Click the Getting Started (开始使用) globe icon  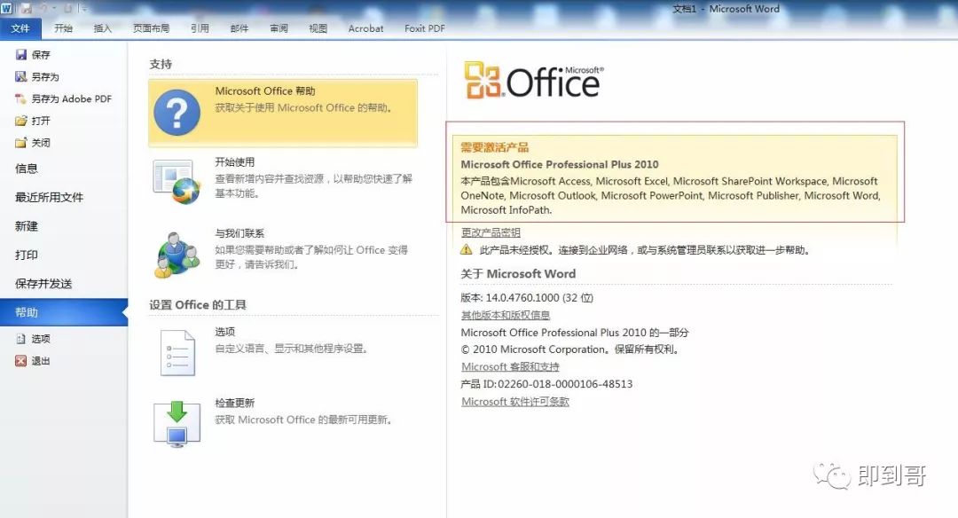[177, 182]
